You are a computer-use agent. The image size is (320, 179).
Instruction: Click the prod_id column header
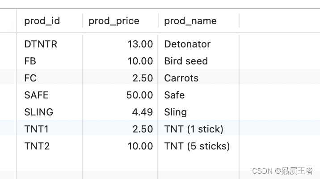tap(42, 21)
